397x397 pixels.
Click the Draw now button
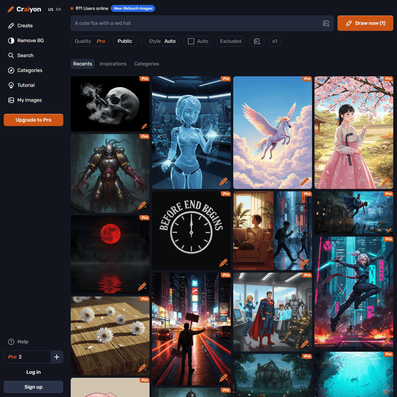point(365,23)
